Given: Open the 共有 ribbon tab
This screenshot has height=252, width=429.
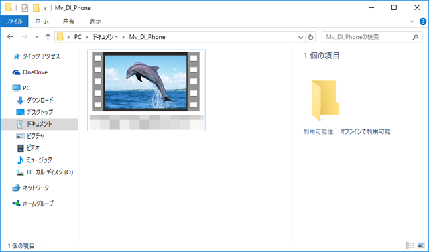Looking at the screenshot, I should [68, 21].
